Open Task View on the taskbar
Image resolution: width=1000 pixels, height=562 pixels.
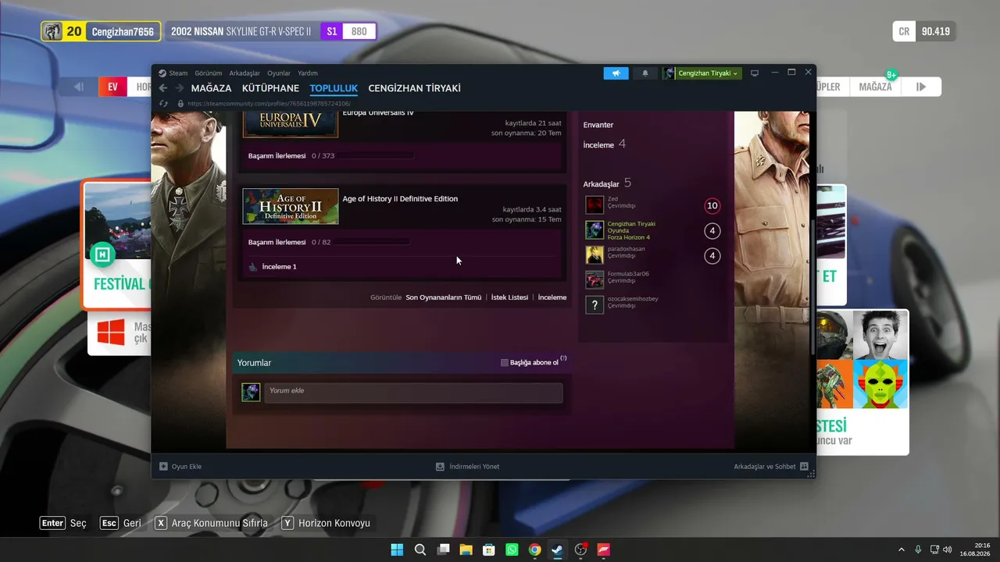(443, 550)
